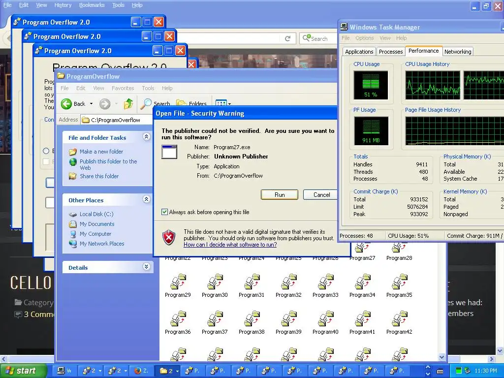
Task: Open the folder group dropdown on taskbar
Action: tap(177, 371)
